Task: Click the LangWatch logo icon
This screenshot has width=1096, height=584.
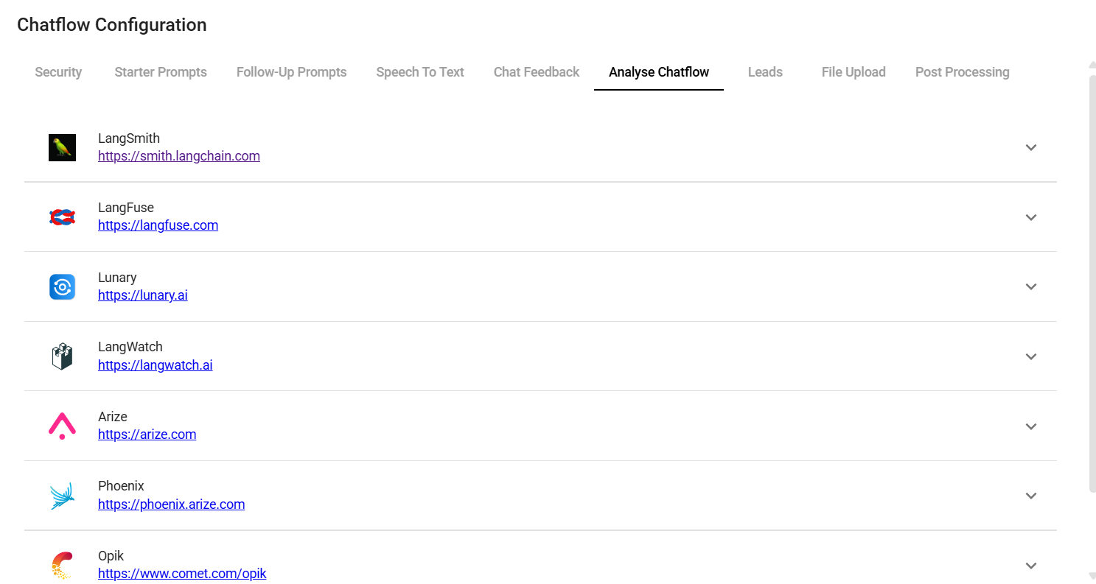Action: pos(62,356)
